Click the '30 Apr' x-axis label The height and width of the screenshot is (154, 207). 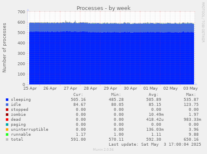pyautogui.click(x=130, y=88)
